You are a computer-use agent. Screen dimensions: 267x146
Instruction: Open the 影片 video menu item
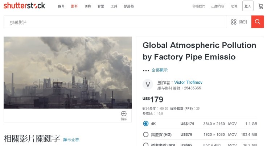(x=74, y=6)
